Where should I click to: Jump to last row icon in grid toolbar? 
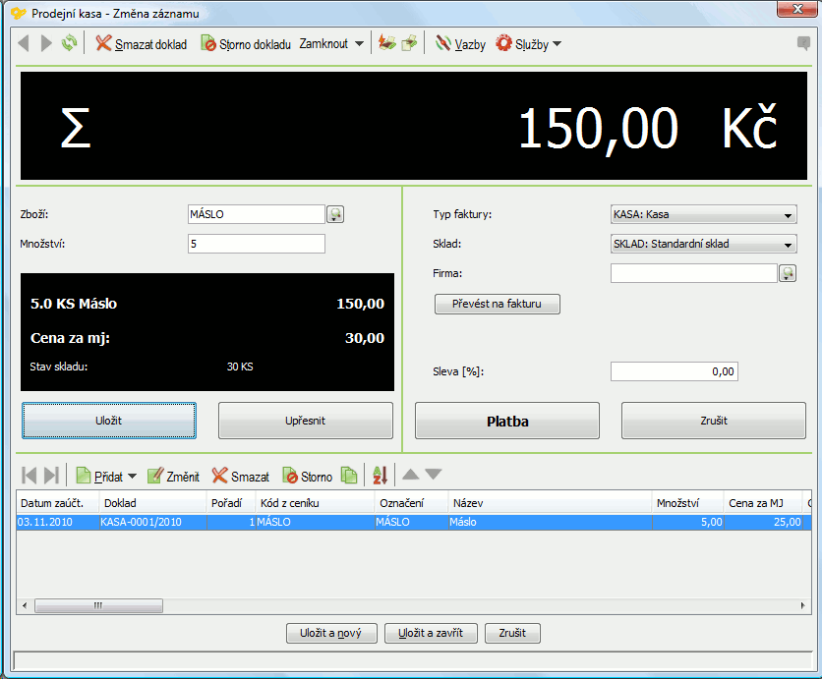(x=51, y=476)
